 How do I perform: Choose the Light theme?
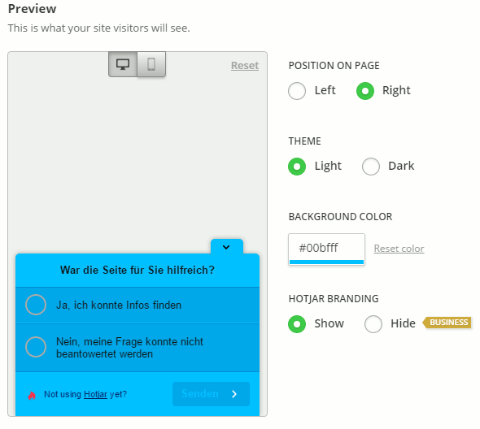point(297,167)
